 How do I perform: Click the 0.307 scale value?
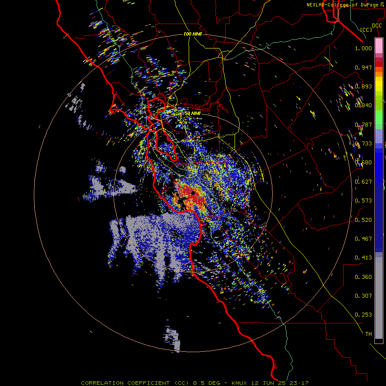tap(363, 296)
